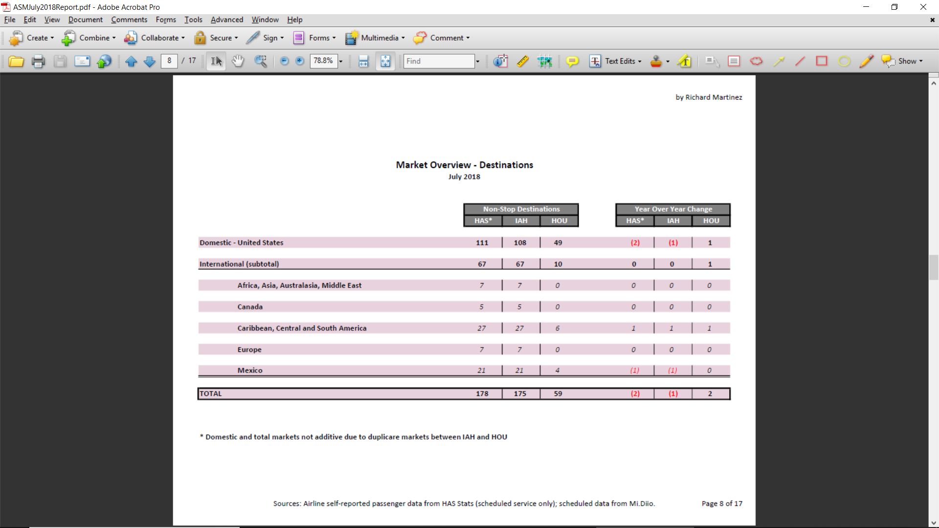Enable scrolling page width view
939x528 pixels.
(363, 61)
